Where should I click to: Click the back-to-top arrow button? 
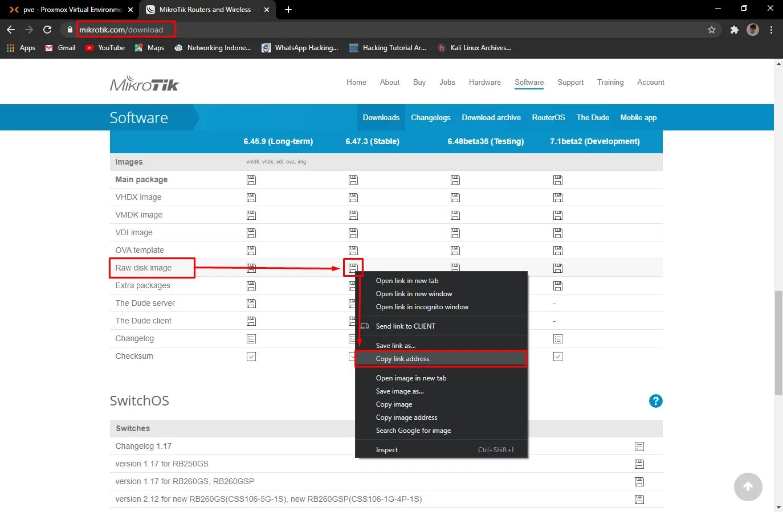tap(748, 487)
